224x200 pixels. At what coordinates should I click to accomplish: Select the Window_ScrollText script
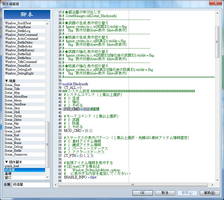(25, 23)
